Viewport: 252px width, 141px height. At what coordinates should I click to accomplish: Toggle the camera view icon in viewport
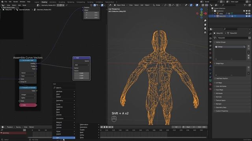tap(205, 29)
